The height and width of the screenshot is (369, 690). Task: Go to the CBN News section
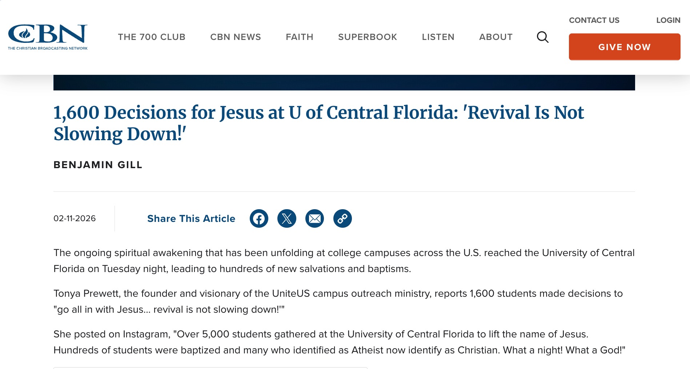click(x=236, y=37)
